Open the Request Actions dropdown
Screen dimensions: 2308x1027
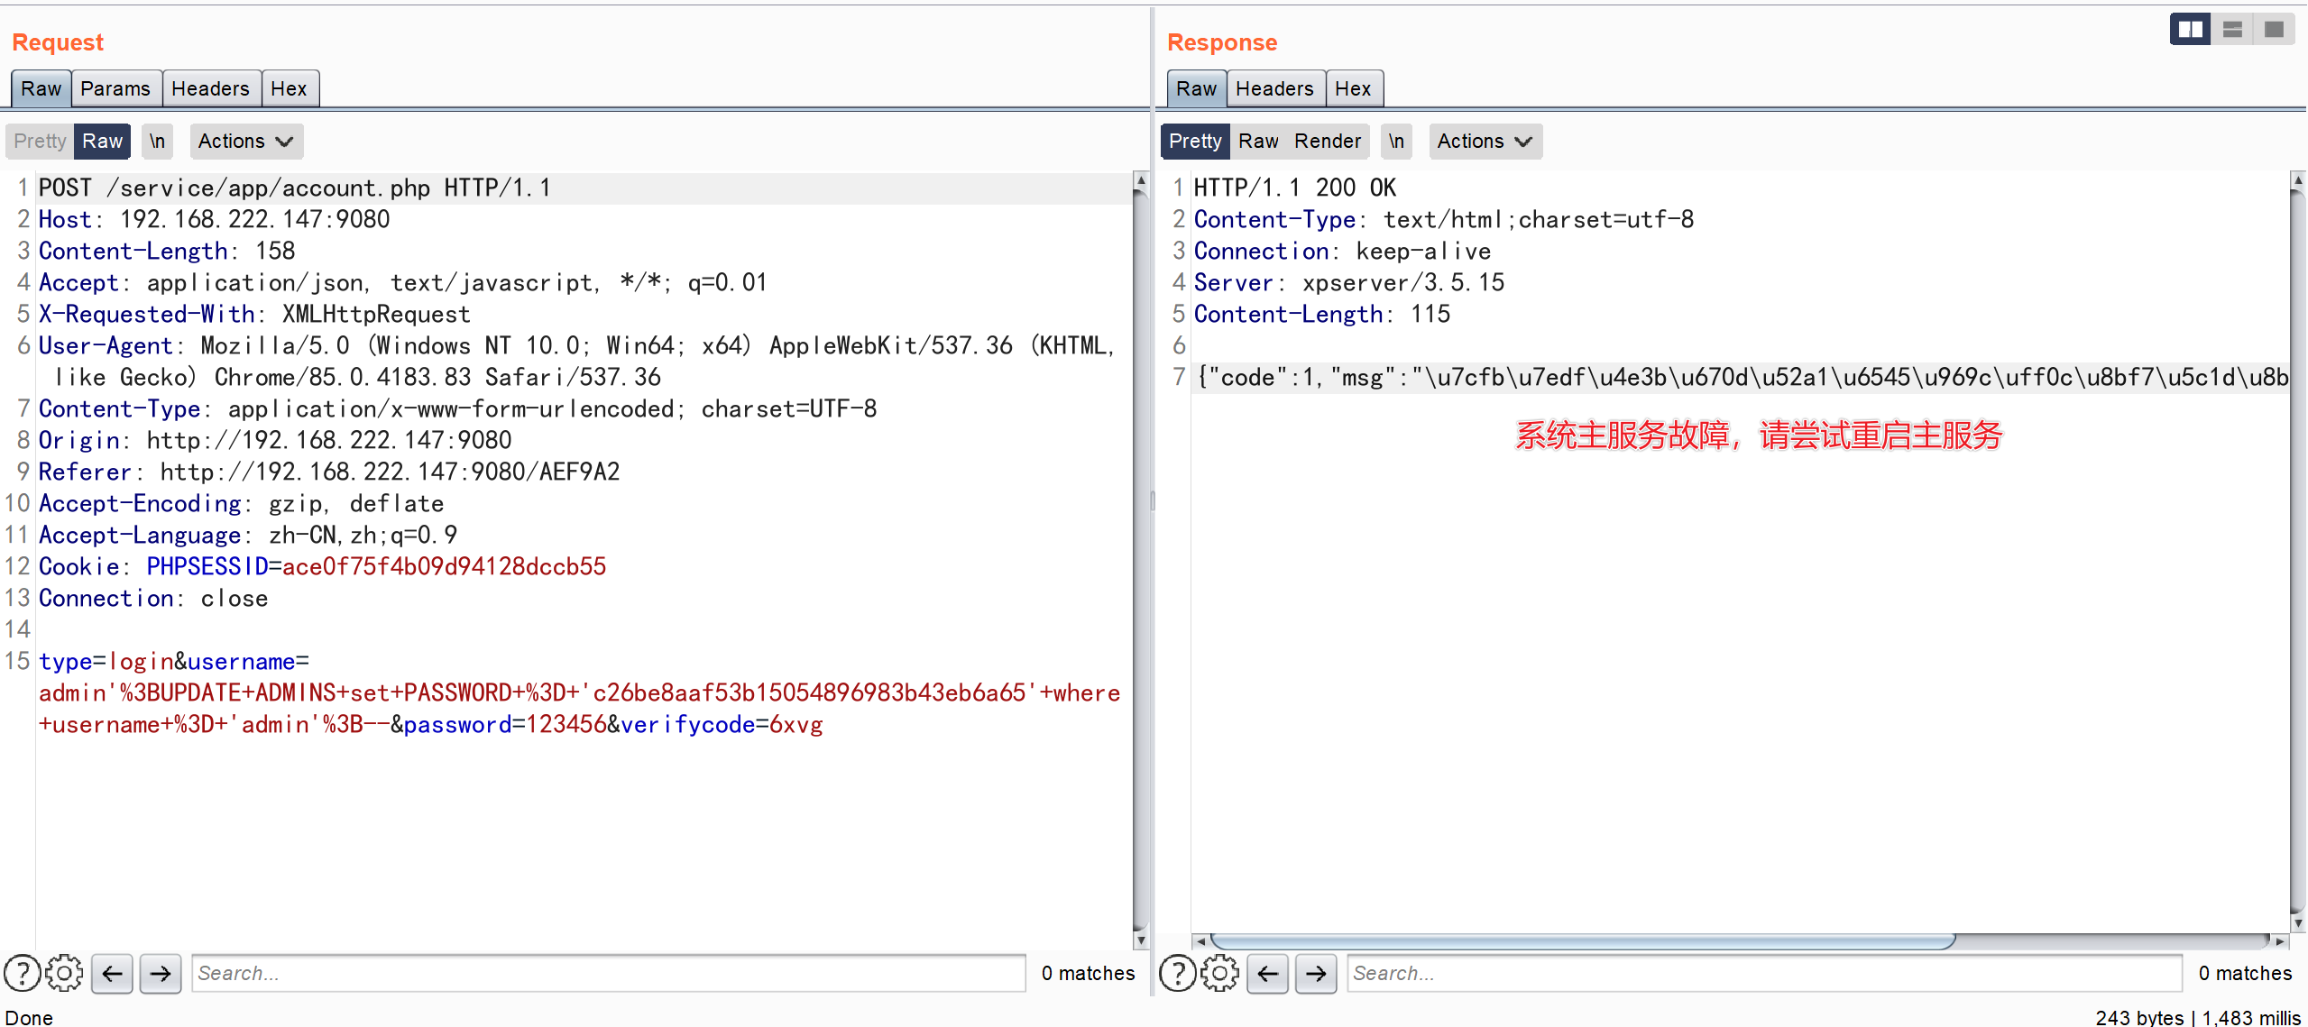tap(245, 142)
